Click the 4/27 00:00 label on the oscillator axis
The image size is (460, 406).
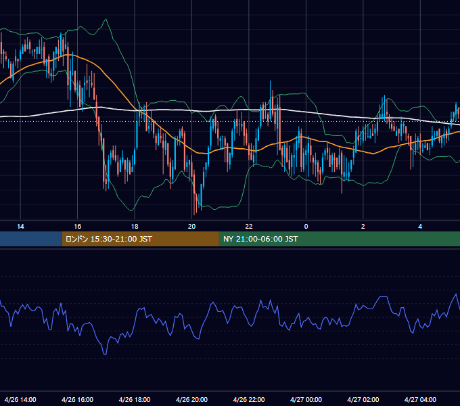306,399
